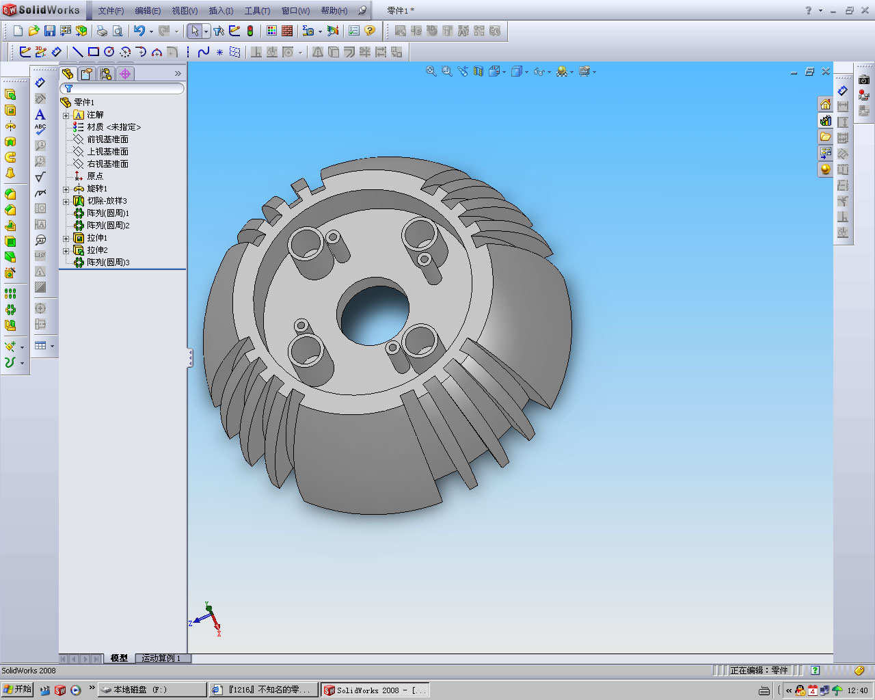Click the Spell Checker ABC icon
875x700 pixels.
click(40, 129)
